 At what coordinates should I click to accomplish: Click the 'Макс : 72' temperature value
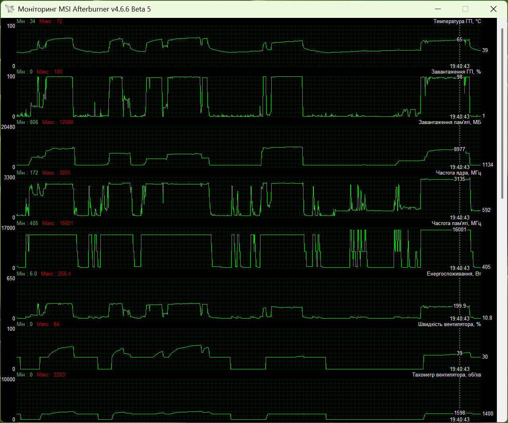tap(51, 21)
